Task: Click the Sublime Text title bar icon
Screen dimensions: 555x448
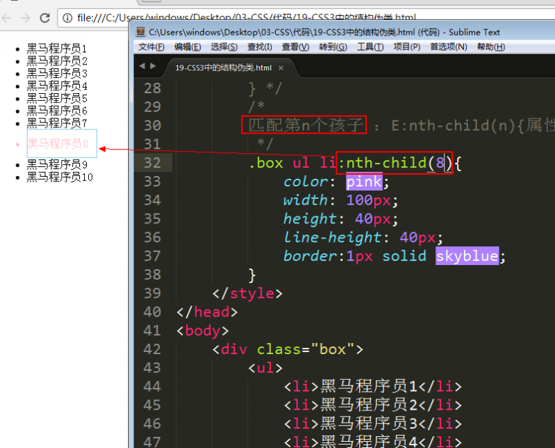Action: pyautogui.click(x=140, y=31)
